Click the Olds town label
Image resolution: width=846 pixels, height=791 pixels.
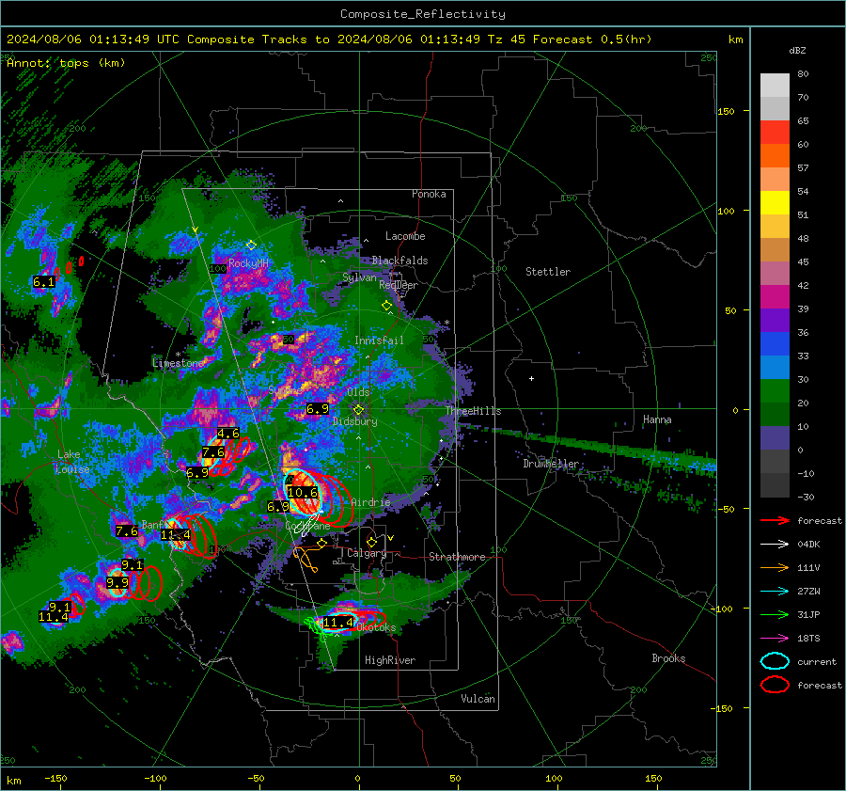click(358, 392)
